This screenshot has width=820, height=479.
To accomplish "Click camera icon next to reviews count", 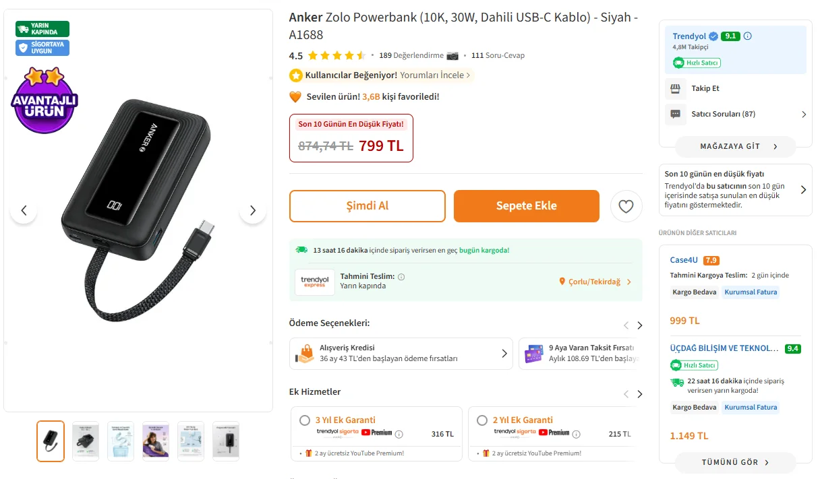I will tap(452, 55).
